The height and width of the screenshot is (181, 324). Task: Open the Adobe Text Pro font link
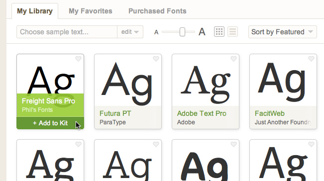point(202,113)
